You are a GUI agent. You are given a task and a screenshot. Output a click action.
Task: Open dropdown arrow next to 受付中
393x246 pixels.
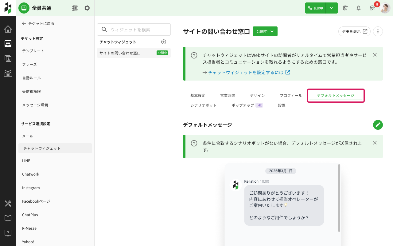click(332, 8)
